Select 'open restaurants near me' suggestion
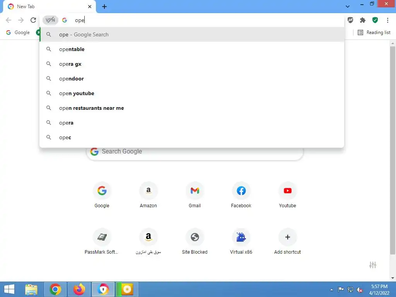The image size is (396, 297). point(192,108)
